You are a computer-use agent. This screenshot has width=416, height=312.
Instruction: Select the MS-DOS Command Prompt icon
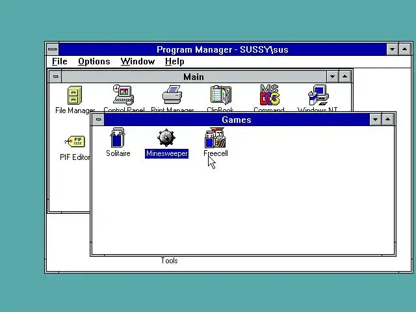[x=270, y=95]
